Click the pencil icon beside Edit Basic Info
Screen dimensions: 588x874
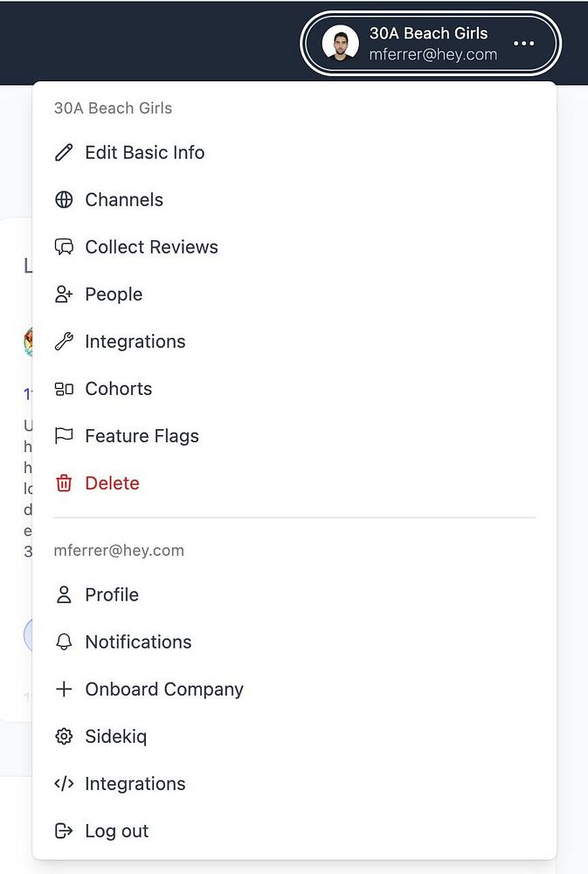(x=64, y=153)
